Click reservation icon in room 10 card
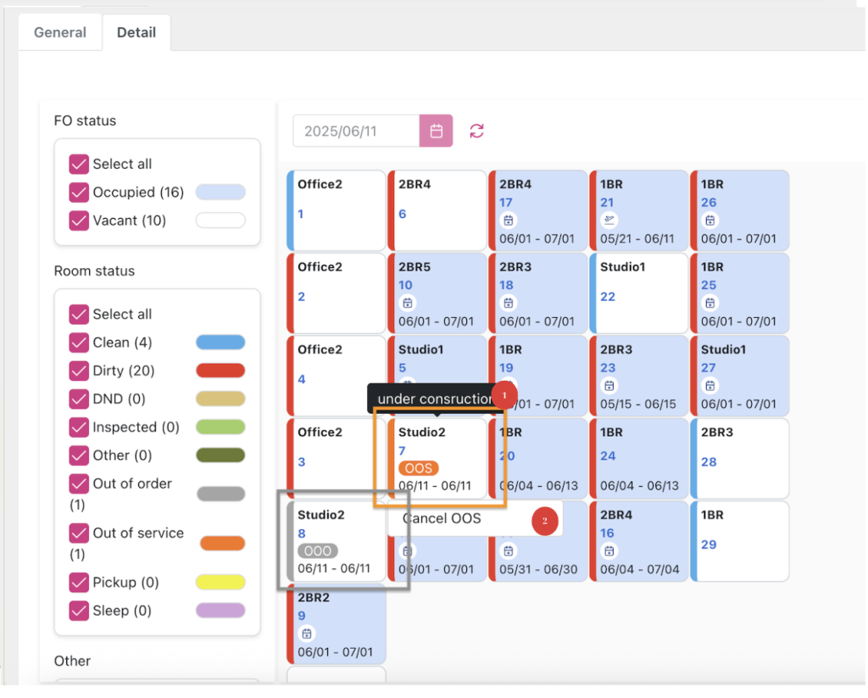868x698 pixels. pos(406,303)
